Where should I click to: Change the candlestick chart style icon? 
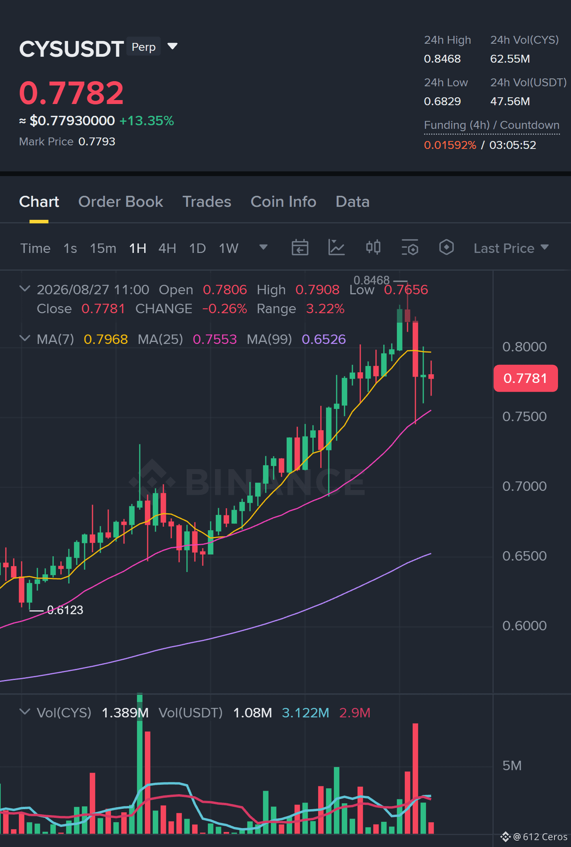tap(373, 247)
